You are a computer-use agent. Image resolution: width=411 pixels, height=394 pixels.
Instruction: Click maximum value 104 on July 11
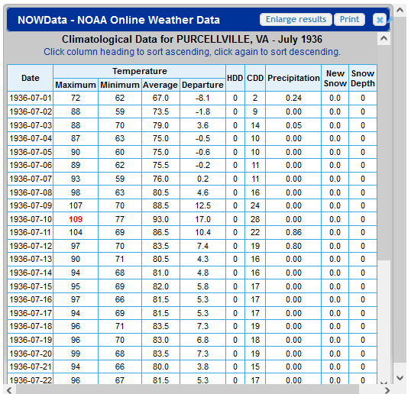pyautogui.click(x=76, y=232)
